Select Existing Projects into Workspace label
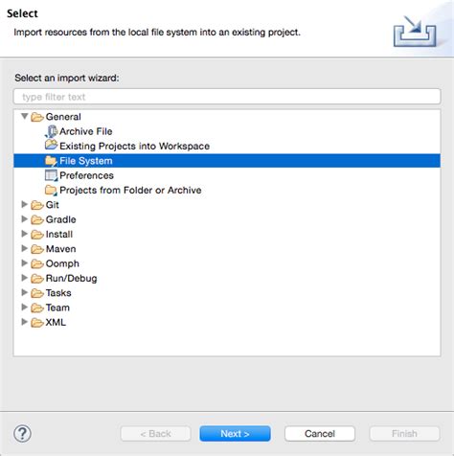The width and height of the screenshot is (454, 456). [x=134, y=146]
